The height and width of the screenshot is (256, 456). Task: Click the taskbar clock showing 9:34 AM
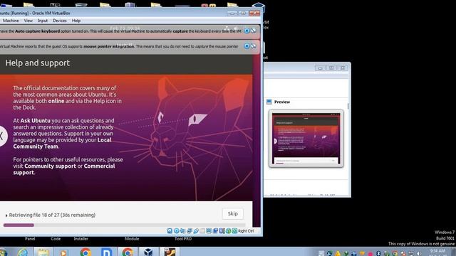pos(437,251)
